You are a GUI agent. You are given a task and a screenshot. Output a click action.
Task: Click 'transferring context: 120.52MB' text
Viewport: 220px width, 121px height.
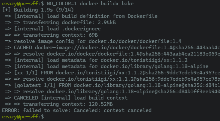pos(68,104)
